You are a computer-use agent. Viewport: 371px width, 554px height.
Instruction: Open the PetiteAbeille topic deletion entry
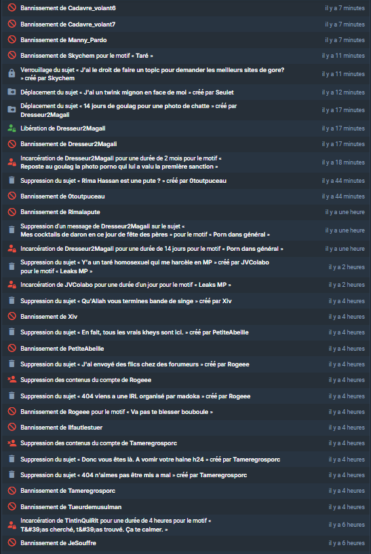point(186,332)
